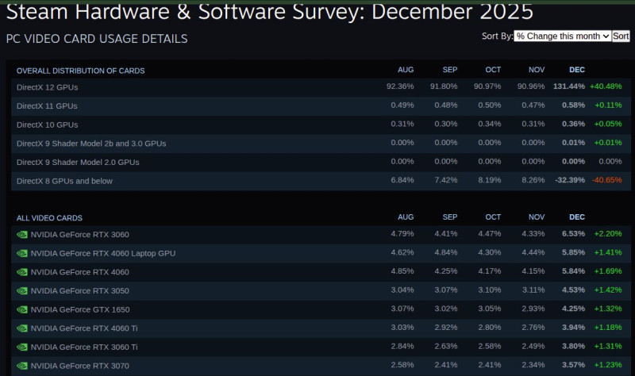Click NVIDIA icon beside RTX 3060 Ti
The image size is (635, 376).
pos(22,347)
